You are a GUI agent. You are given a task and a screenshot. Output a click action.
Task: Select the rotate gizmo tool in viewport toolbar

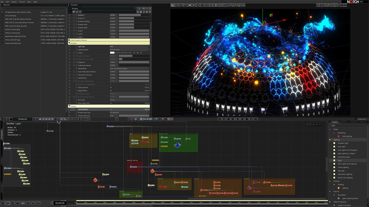pos(177,5)
